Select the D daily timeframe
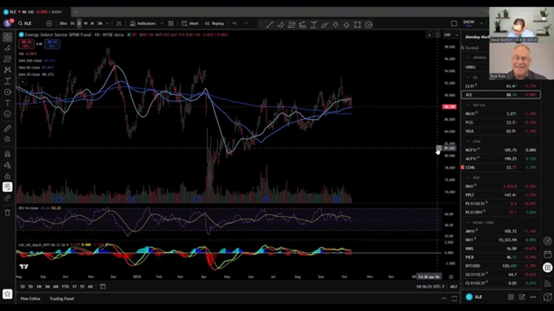 (x=79, y=23)
